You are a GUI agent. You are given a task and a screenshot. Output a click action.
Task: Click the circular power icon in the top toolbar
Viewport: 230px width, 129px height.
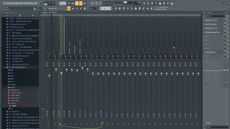click(144, 3)
